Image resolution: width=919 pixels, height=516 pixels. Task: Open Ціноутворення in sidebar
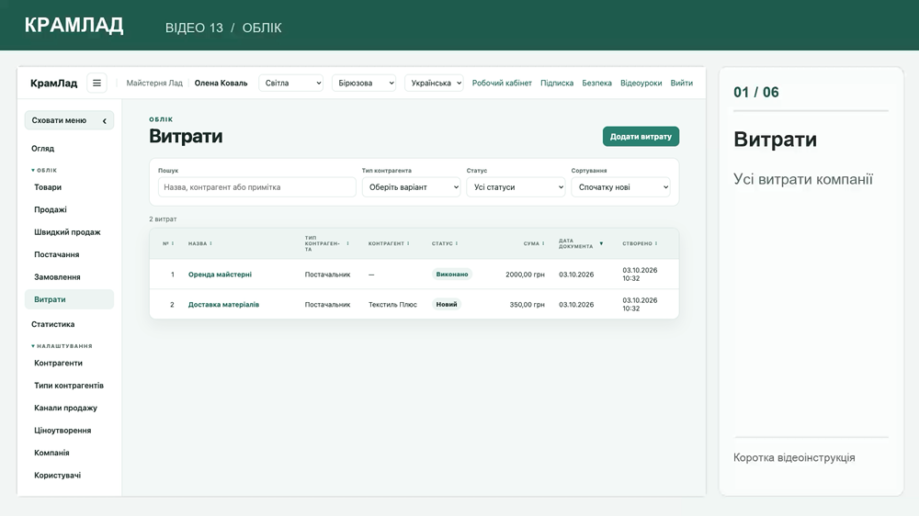click(62, 431)
